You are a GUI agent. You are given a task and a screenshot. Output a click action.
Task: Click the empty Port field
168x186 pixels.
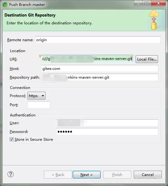[39, 105]
